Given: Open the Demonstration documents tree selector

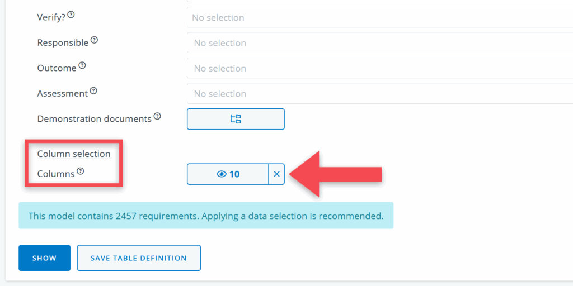Looking at the screenshot, I should pos(236,119).
